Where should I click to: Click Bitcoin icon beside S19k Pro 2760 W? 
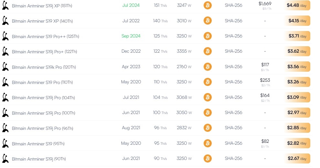(x=208, y=67)
